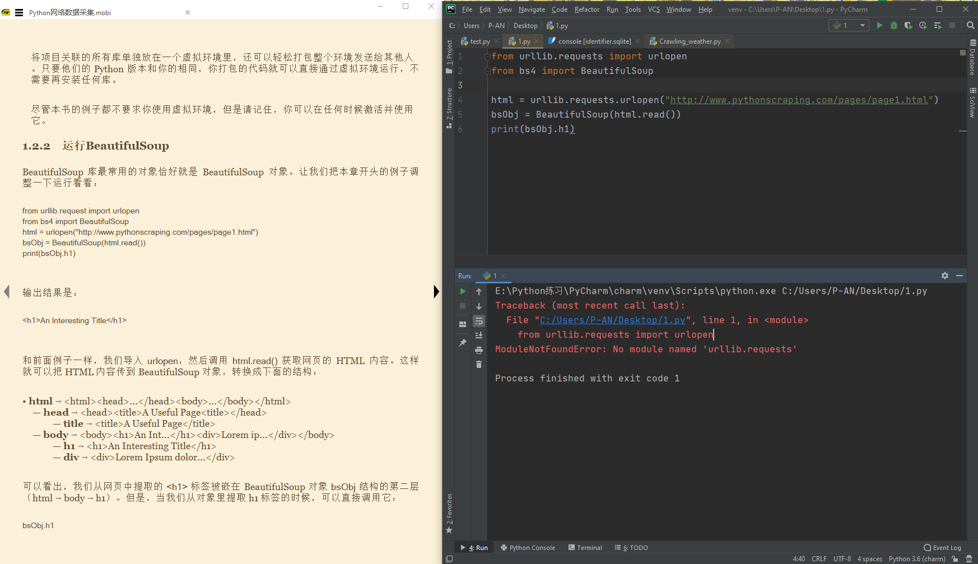Open Search Everywhere magnifier in PyCharm
The image size is (978, 564).
pyautogui.click(x=970, y=25)
